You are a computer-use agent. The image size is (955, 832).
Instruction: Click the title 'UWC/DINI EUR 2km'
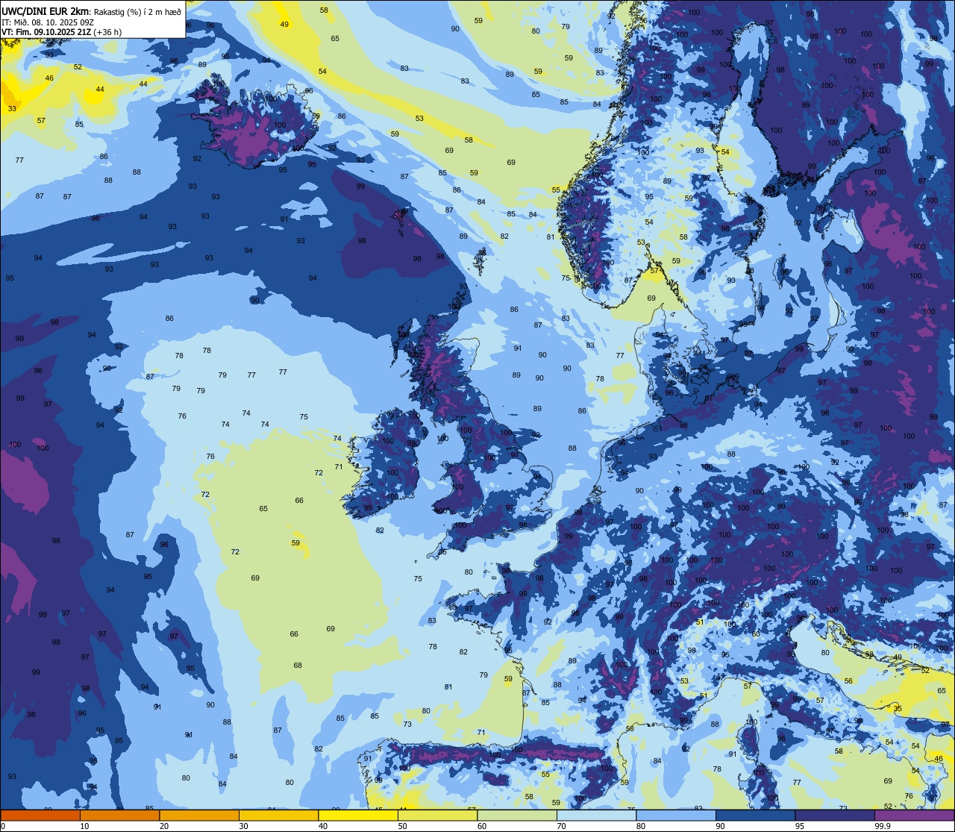(46, 10)
